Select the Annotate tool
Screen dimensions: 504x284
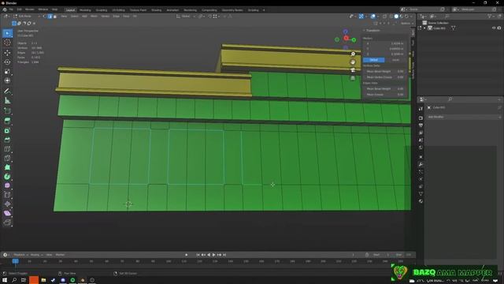[7, 92]
